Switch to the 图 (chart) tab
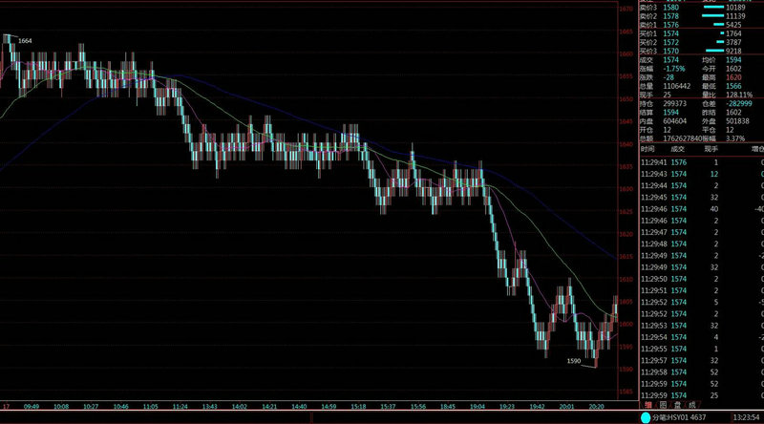Image resolution: width=764 pixels, height=424 pixels. coord(665,406)
